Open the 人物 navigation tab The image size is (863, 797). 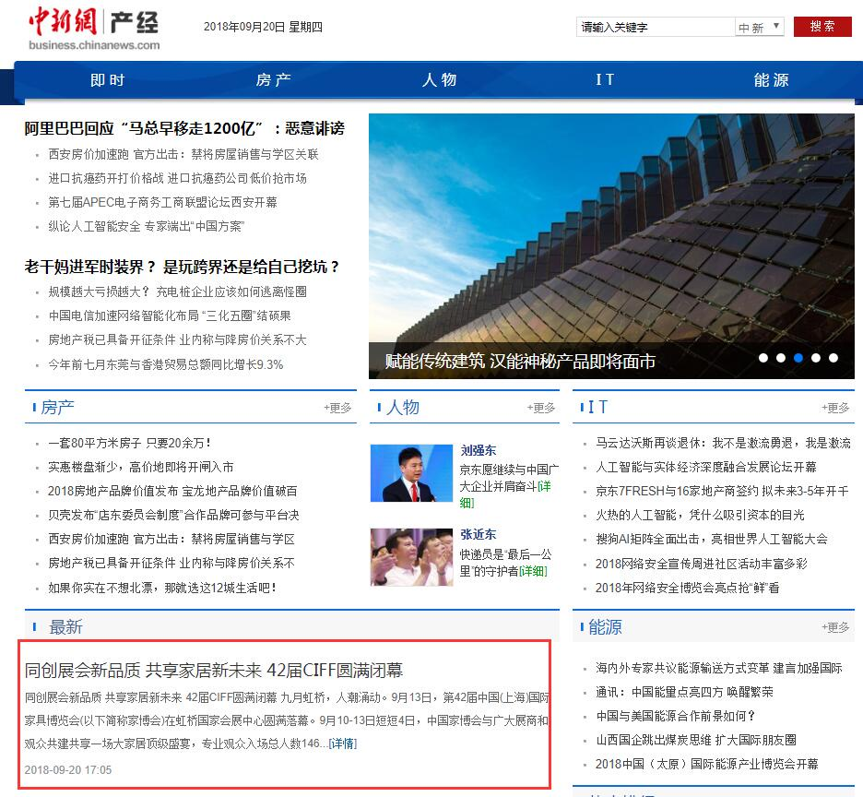(x=439, y=80)
